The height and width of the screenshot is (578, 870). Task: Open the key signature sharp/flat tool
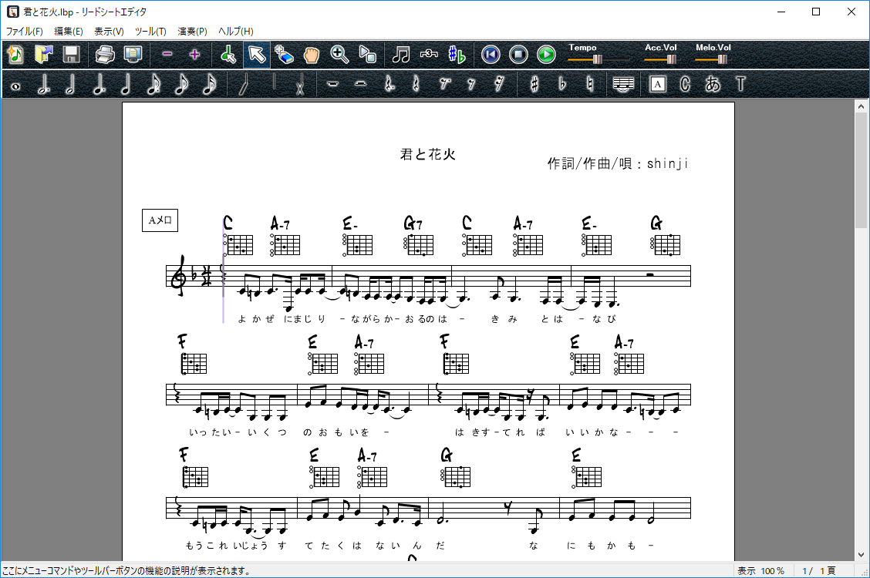(x=457, y=54)
